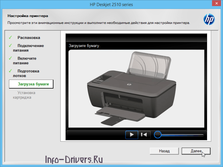Restart the animation with the rewind button
The image size is (223, 167).
144,135
